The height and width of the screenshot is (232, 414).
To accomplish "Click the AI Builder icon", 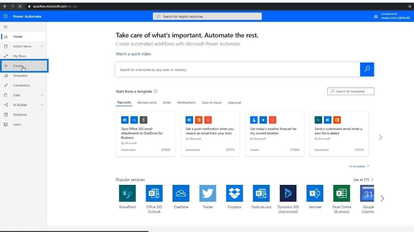I will (6, 105).
